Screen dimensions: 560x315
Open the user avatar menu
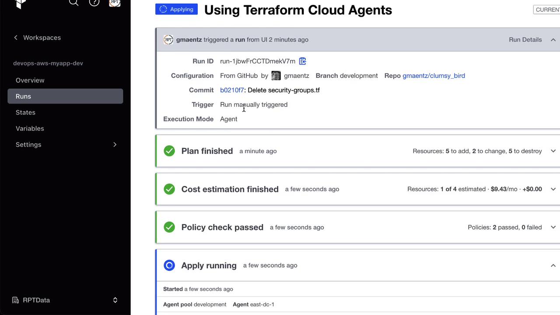click(115, 3)
